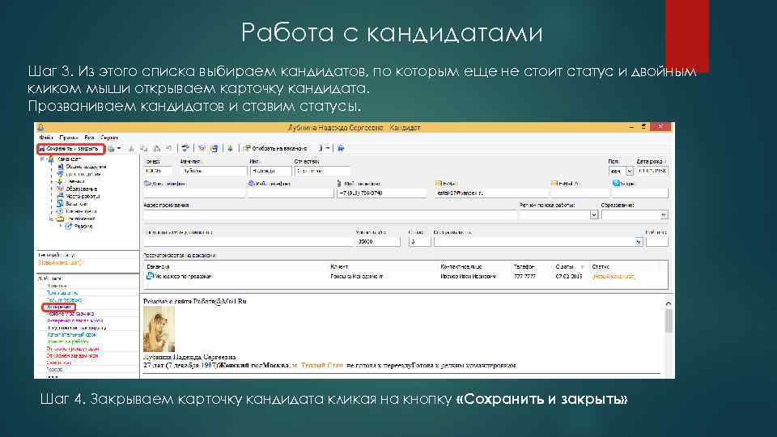
Task: Select the Кандидат root node icon
Action: tap(50, 159)
